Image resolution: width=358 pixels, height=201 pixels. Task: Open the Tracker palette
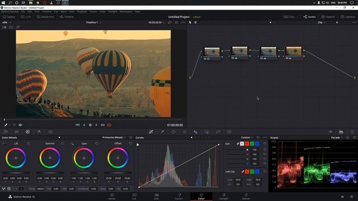coord(185,132)
